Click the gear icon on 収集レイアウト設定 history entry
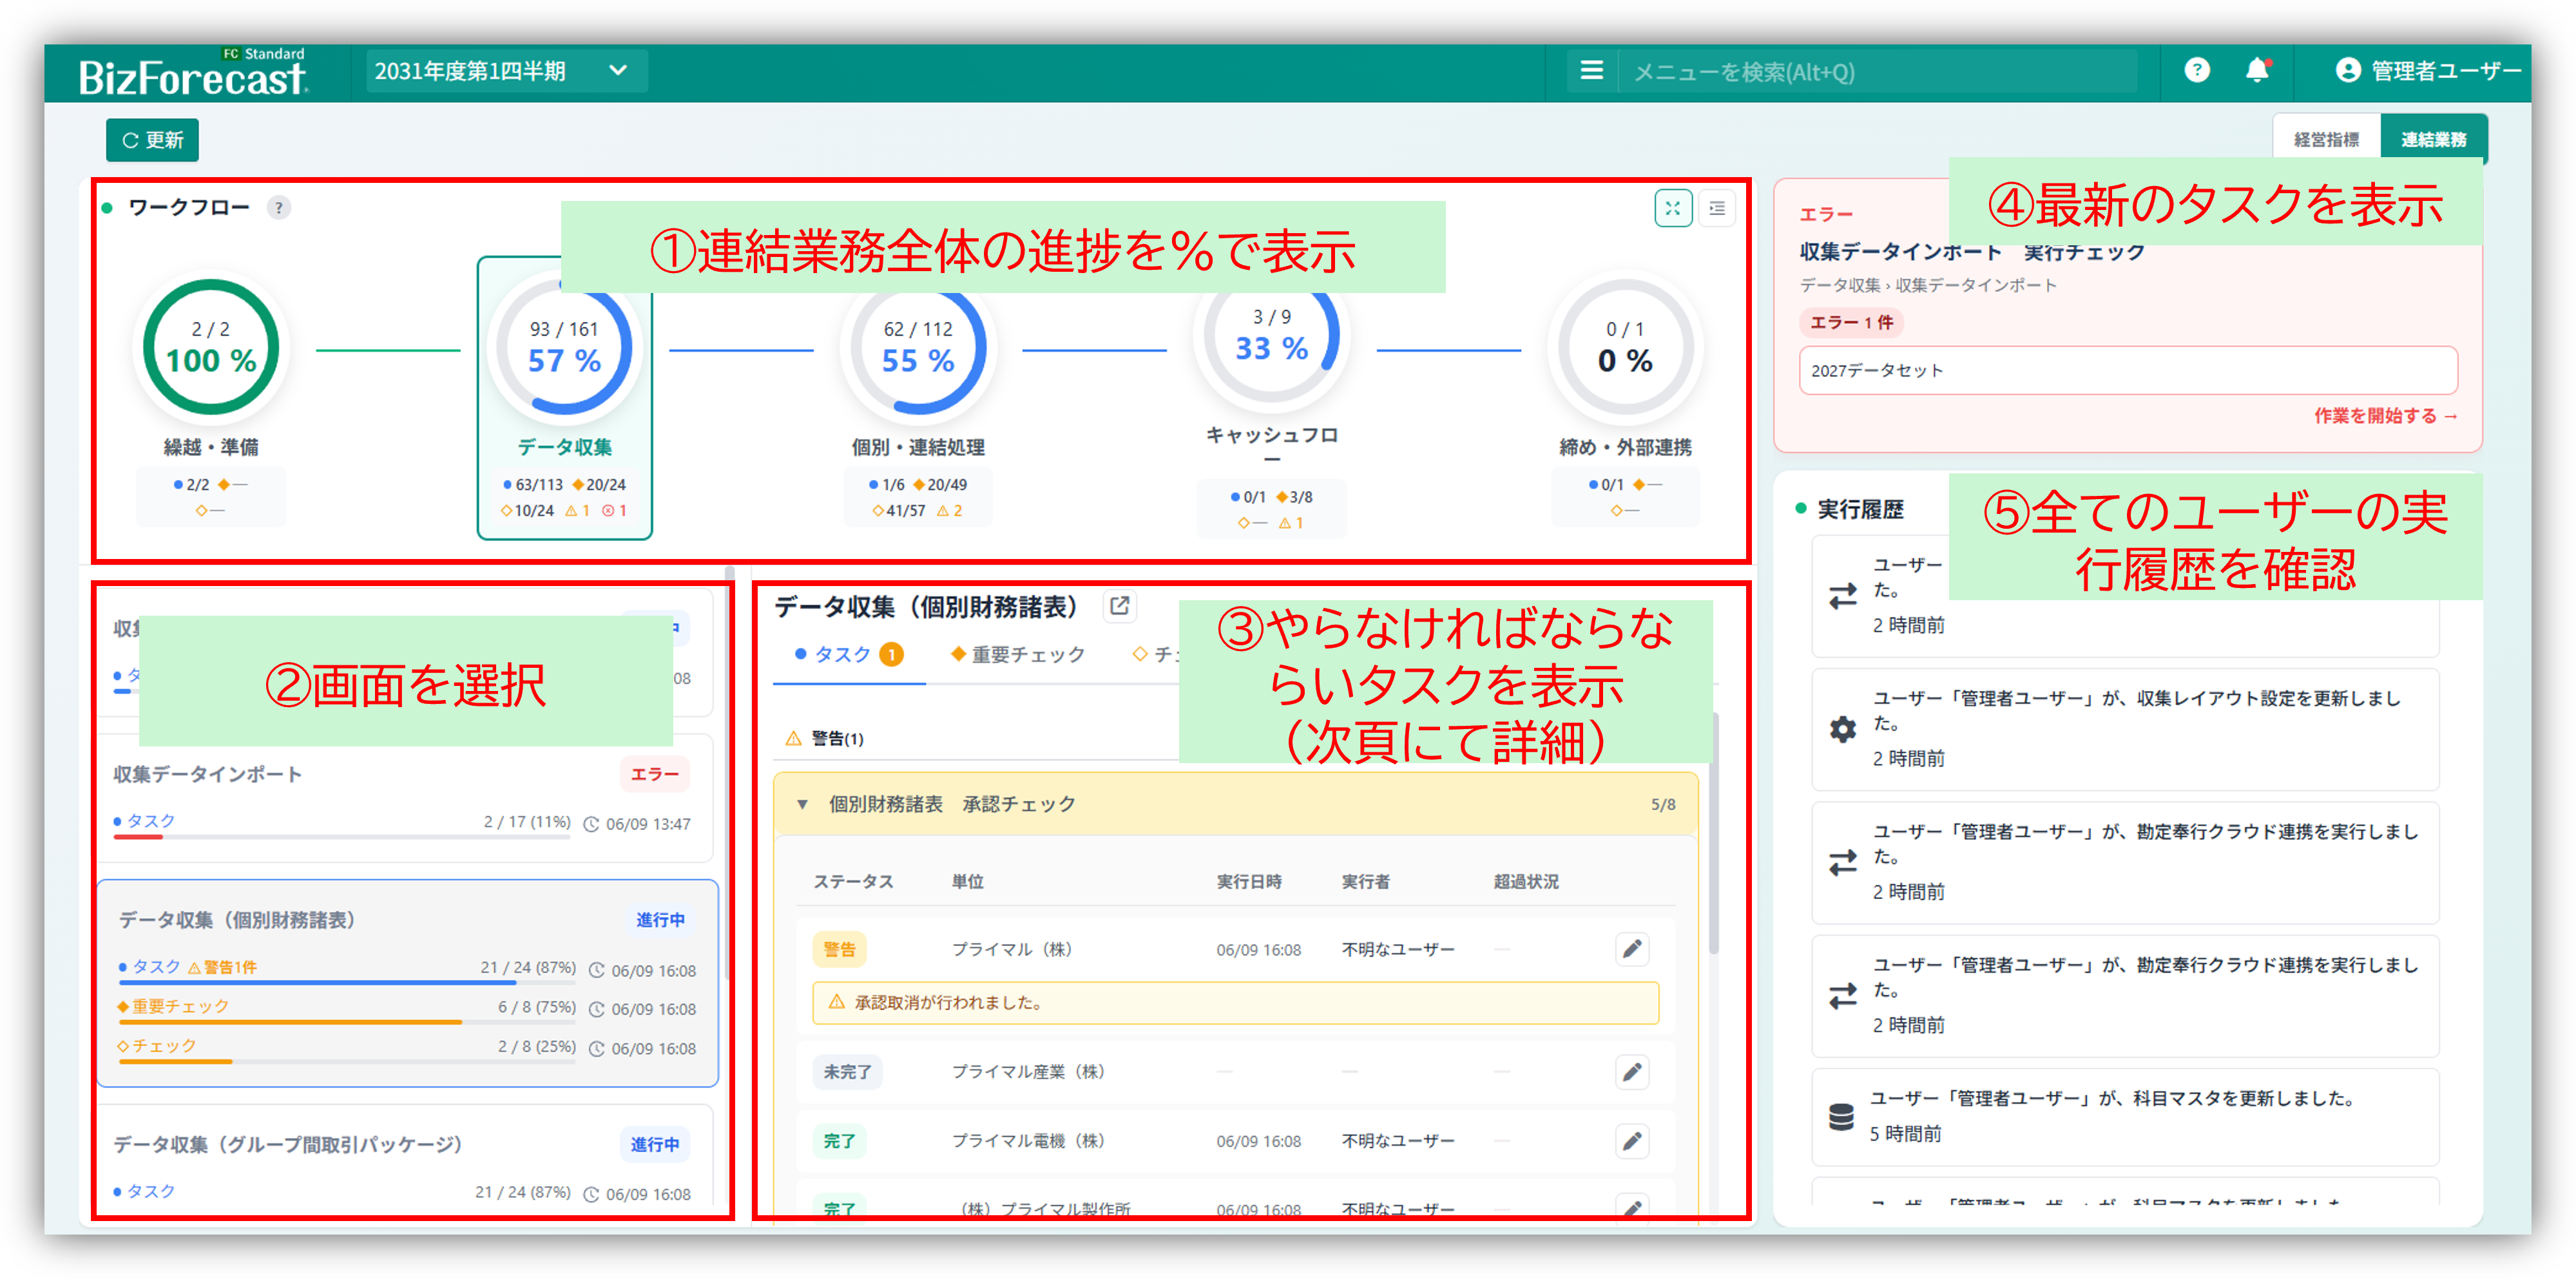The image size is (2576, 1279). [1842, 730]
